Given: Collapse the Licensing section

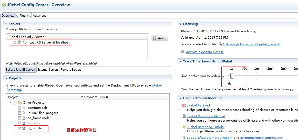Looking at the screenshot, I should pyautogui.click(x=180, y=24).
